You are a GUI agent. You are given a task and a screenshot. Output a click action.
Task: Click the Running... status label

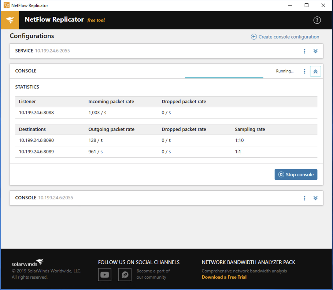click(x=285, y=71)
